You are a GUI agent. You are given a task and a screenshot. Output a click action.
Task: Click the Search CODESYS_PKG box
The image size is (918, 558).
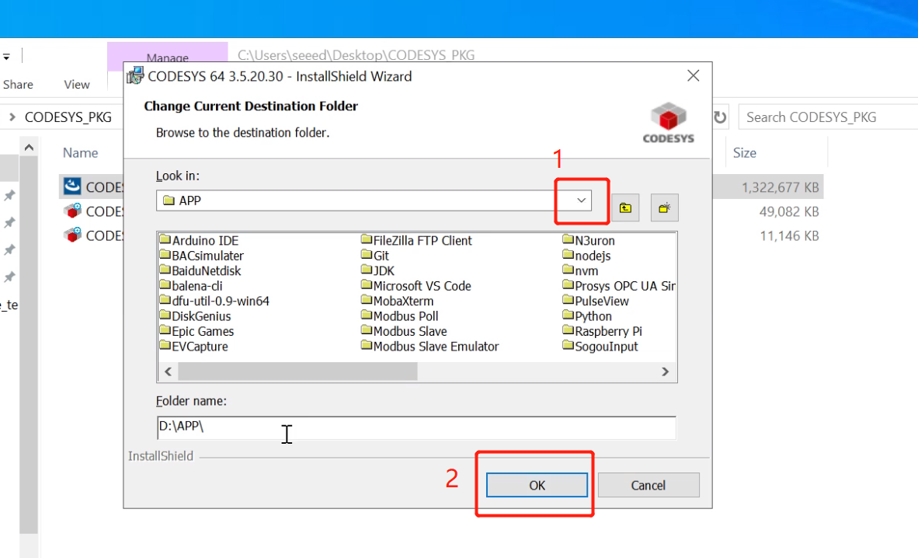[829, 117]
